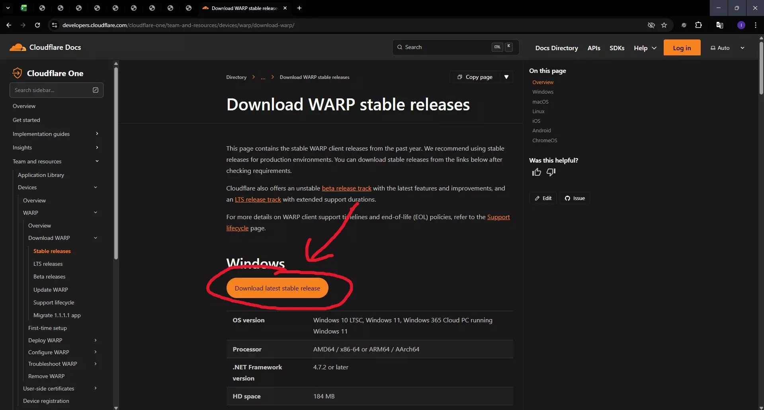764x410 pixels.
Task: Click the Directory breadcrumb link
Action: [x=236, y=77]
